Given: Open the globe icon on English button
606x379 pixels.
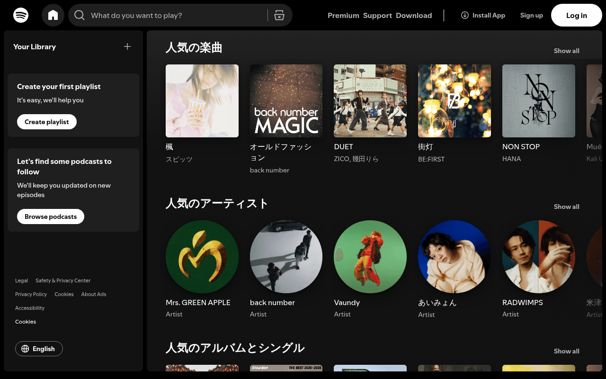Looking at the screenshot, I should (25, 349).
